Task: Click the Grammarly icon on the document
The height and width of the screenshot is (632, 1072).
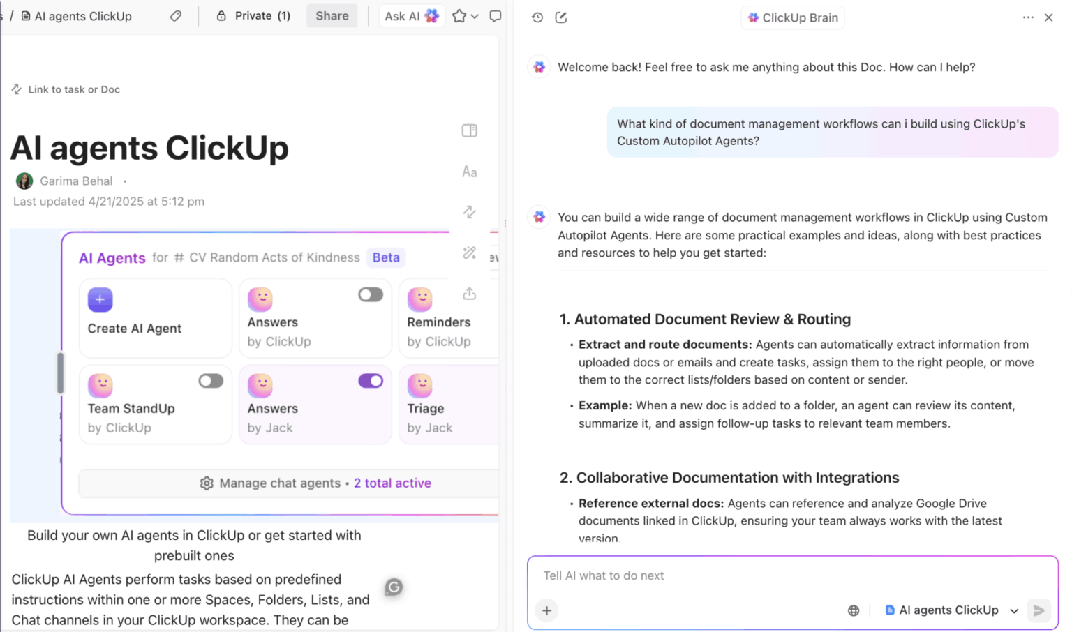Action: click(x=393, y=587)
